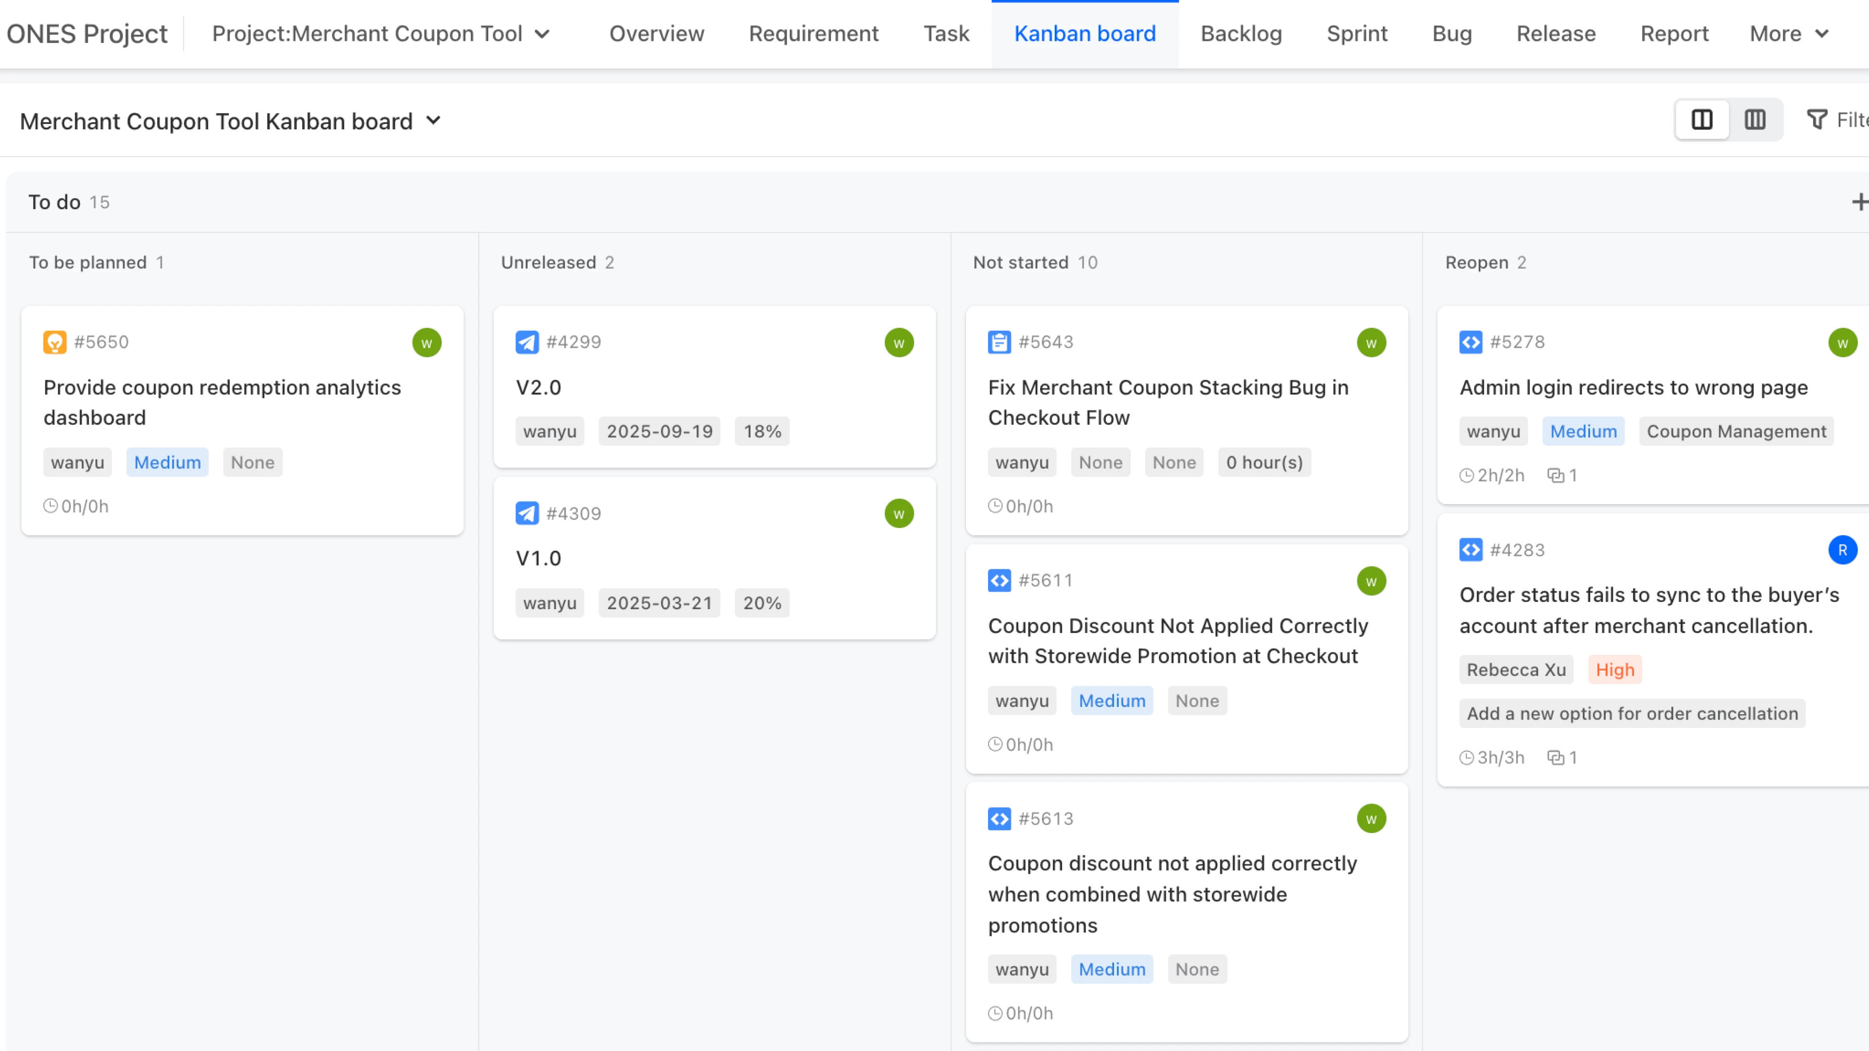Screen dimensions: 1869x1051
Task: Click Rebecca avatar on card #4283
Action: click(x=1843, y=550)
